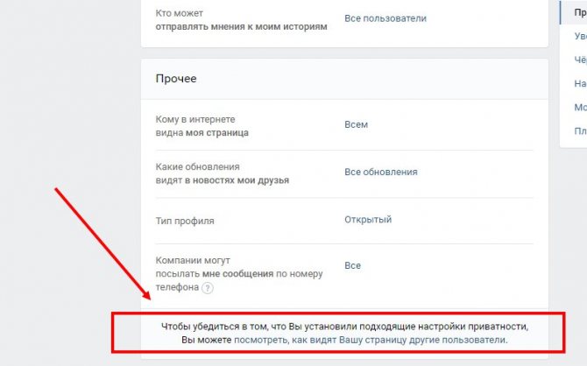Click the 'посмотреть, как видят Вашу страницу' link
The height and width of the screenshot is (366, 587).
[x=370, y=340]
